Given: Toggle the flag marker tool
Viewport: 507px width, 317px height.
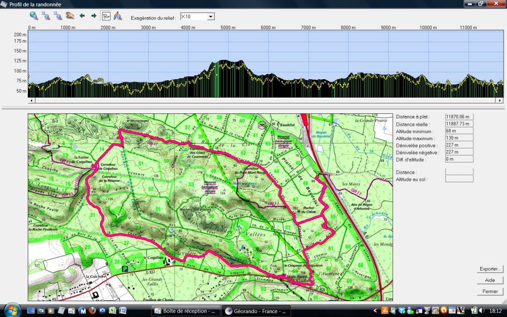Looking at the screenshot, I should tap(106, 16).
